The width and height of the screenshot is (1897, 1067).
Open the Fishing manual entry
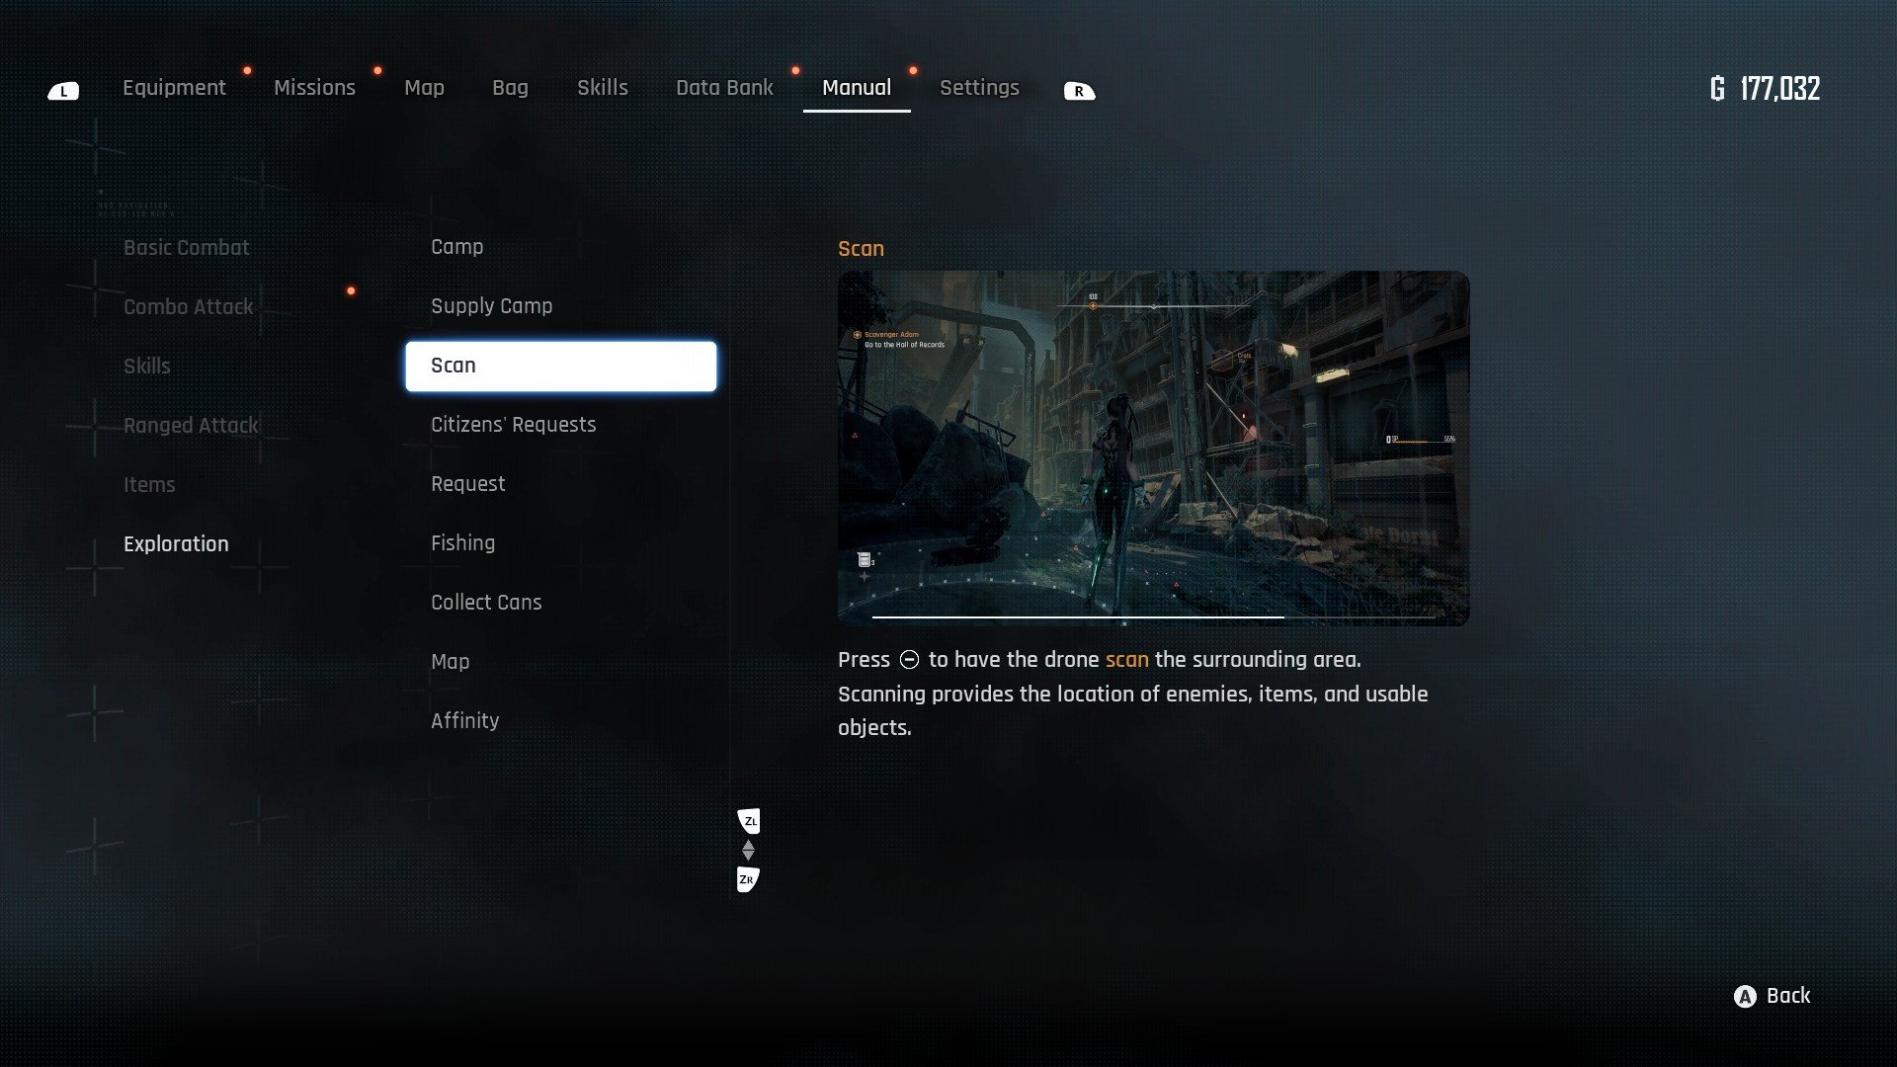462,543
